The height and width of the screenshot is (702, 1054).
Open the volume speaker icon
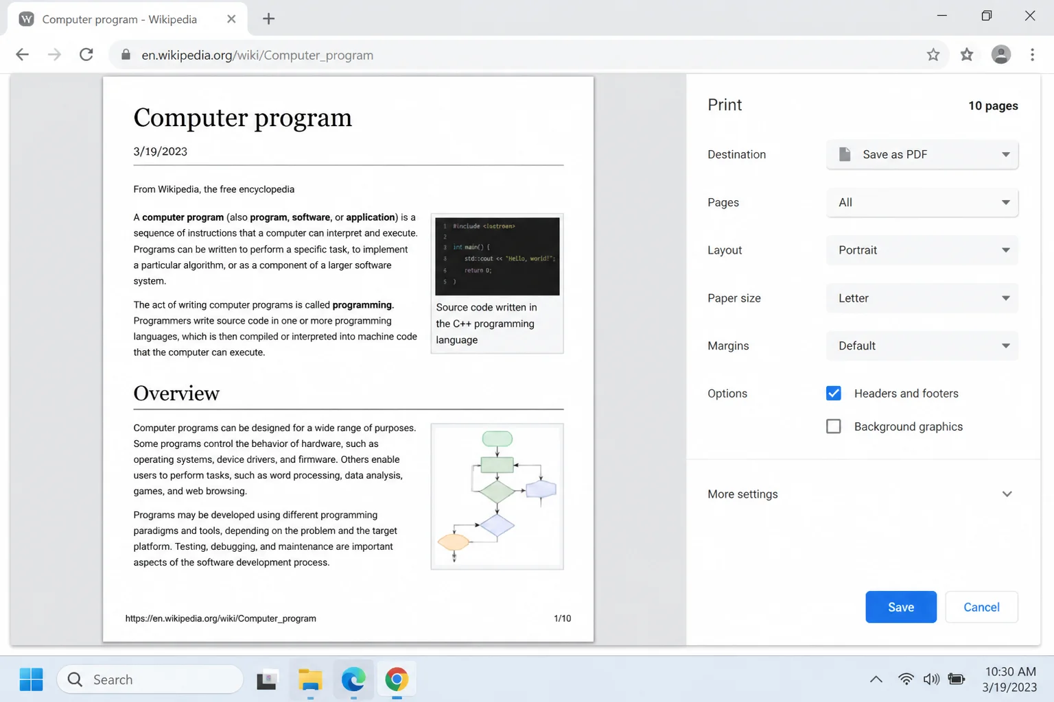coord(931,679)
